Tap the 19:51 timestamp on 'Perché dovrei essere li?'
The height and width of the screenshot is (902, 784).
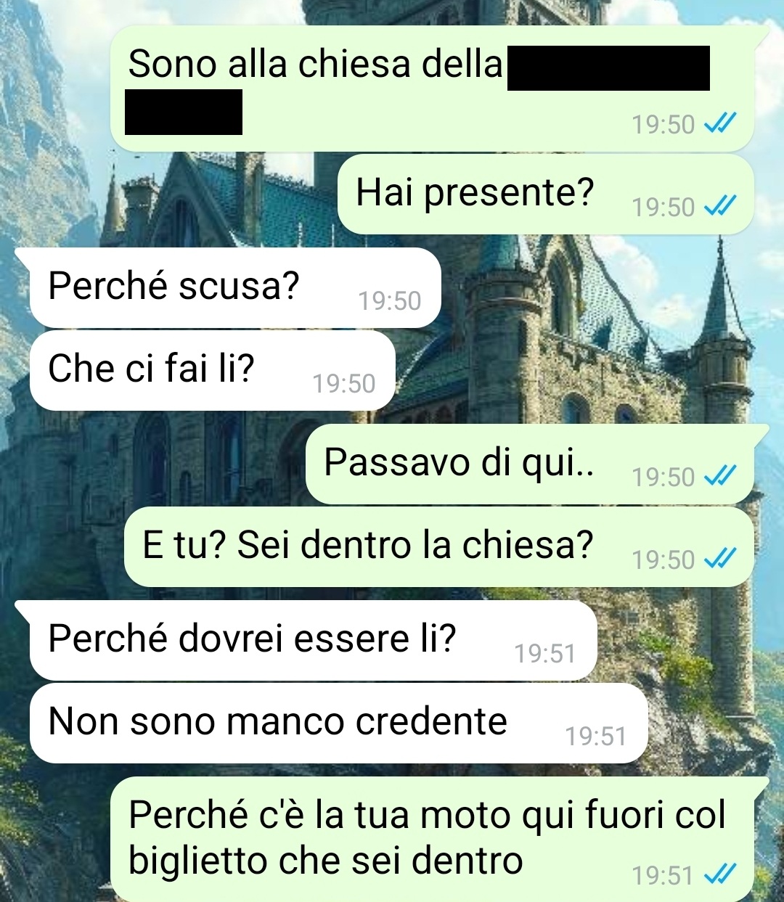pos(545,654)
